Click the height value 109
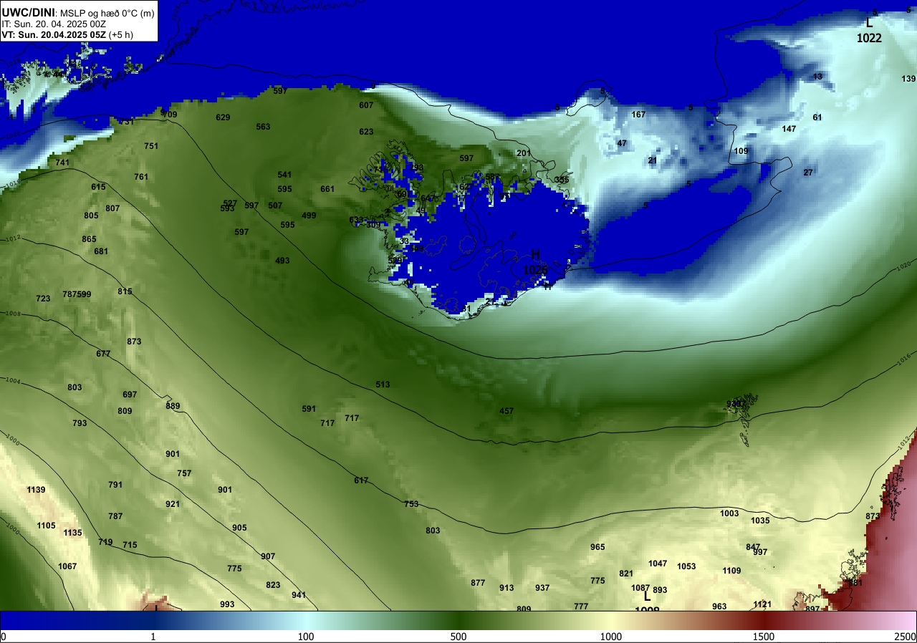917x643 pixels. point(741,151)
